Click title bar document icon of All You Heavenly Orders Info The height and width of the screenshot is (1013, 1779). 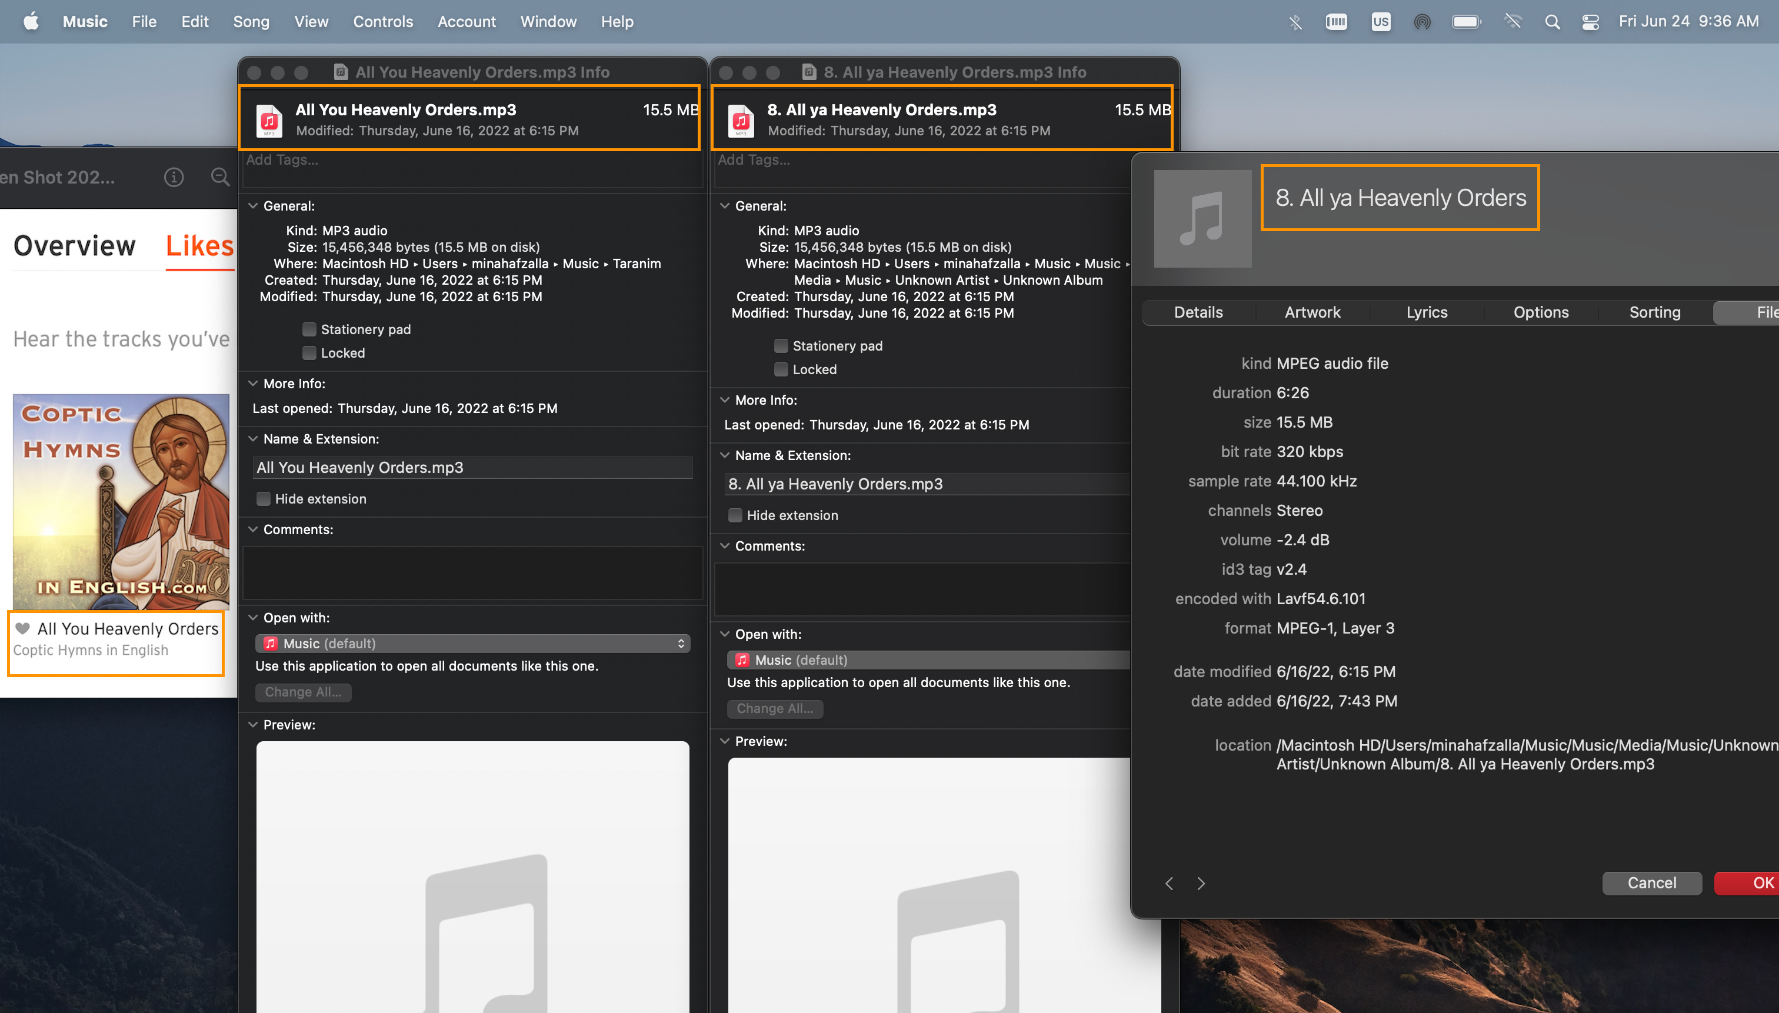point(340,72)
